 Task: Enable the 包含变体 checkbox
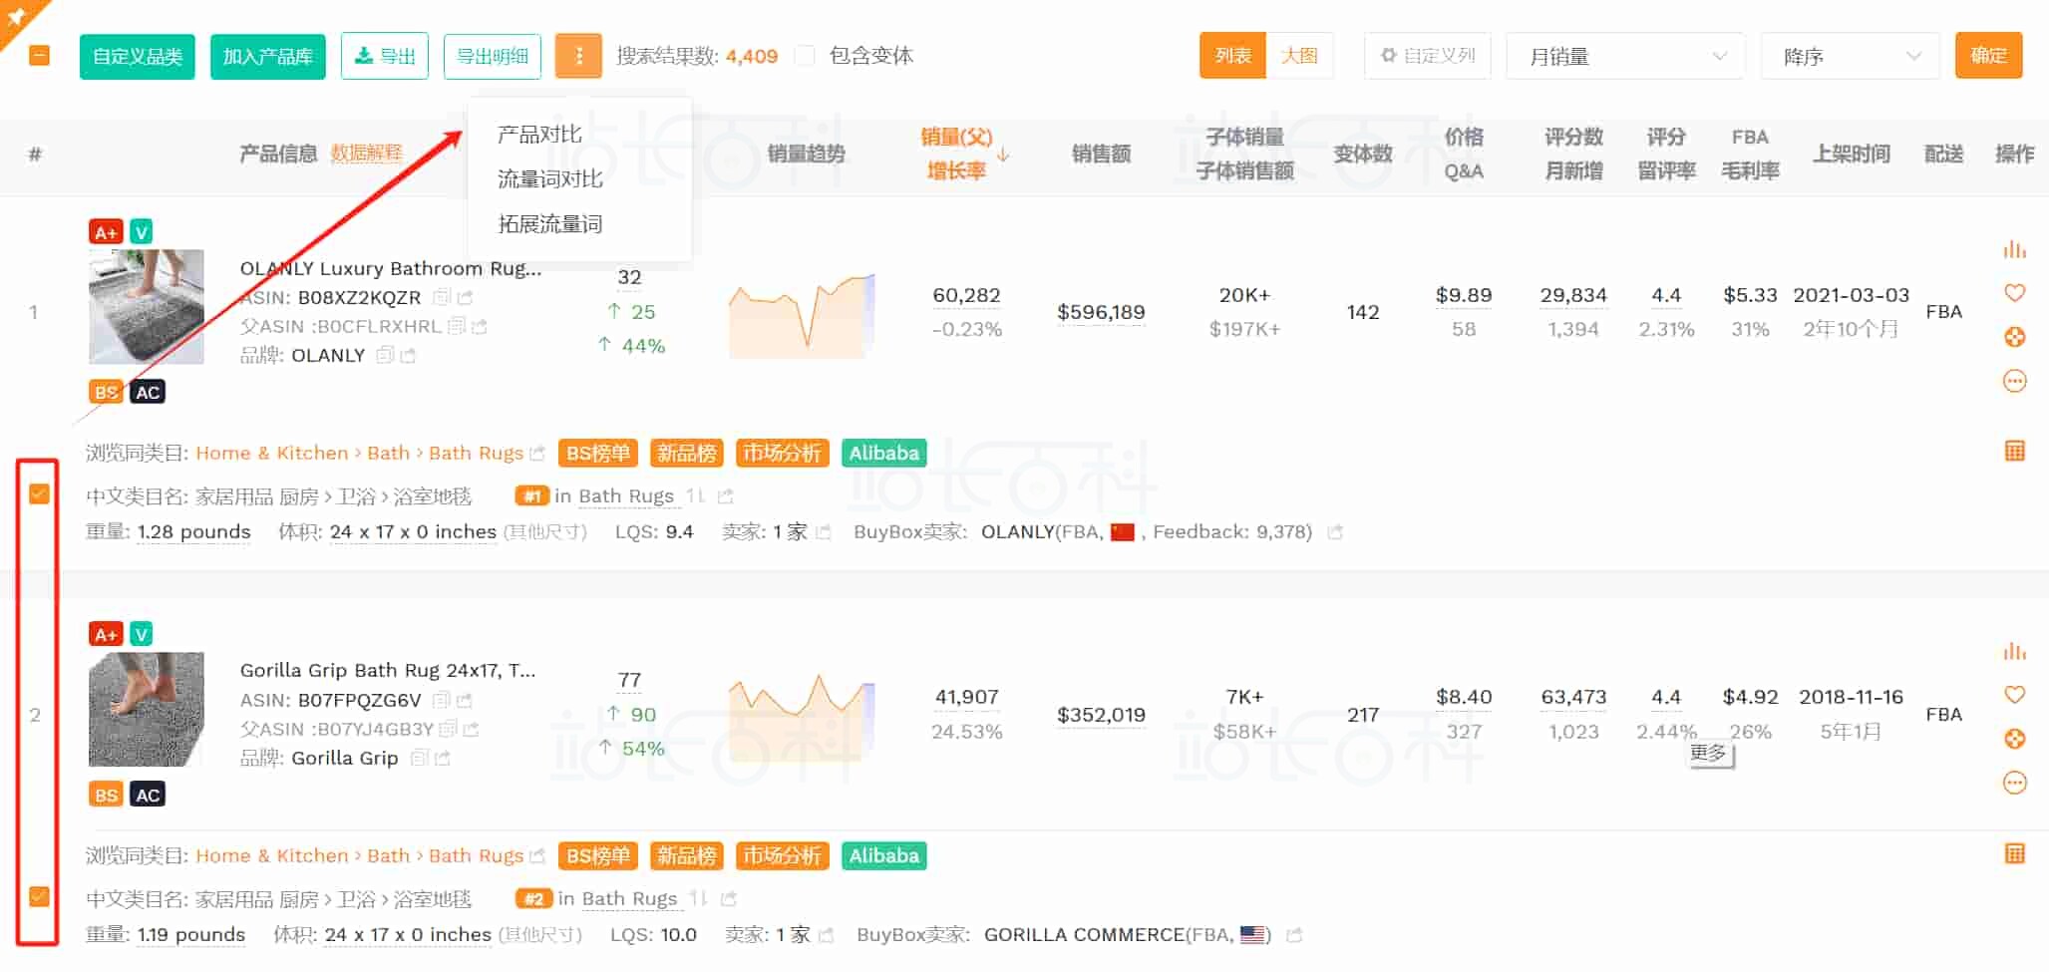(804, 56)
